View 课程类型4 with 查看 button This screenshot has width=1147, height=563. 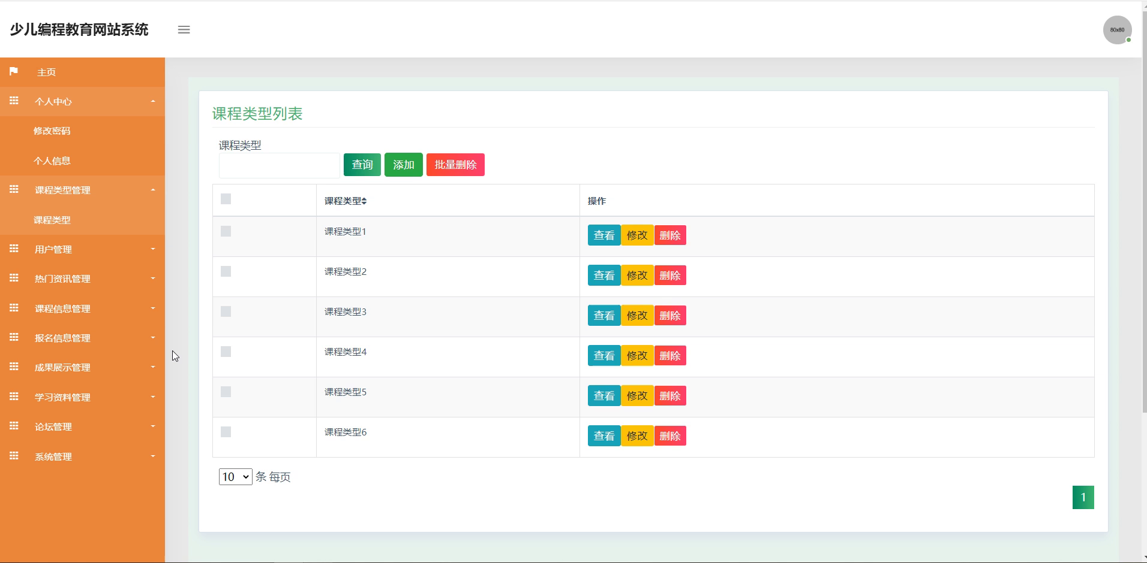click(604, 356)
